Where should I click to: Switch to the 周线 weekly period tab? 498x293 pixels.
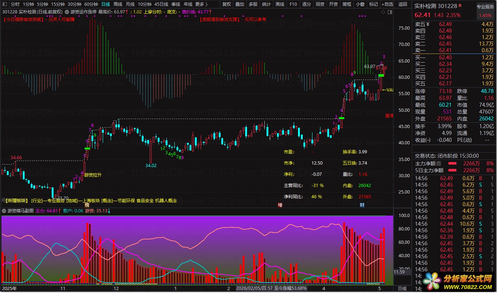pyautogui.click(x=118, y=4)
